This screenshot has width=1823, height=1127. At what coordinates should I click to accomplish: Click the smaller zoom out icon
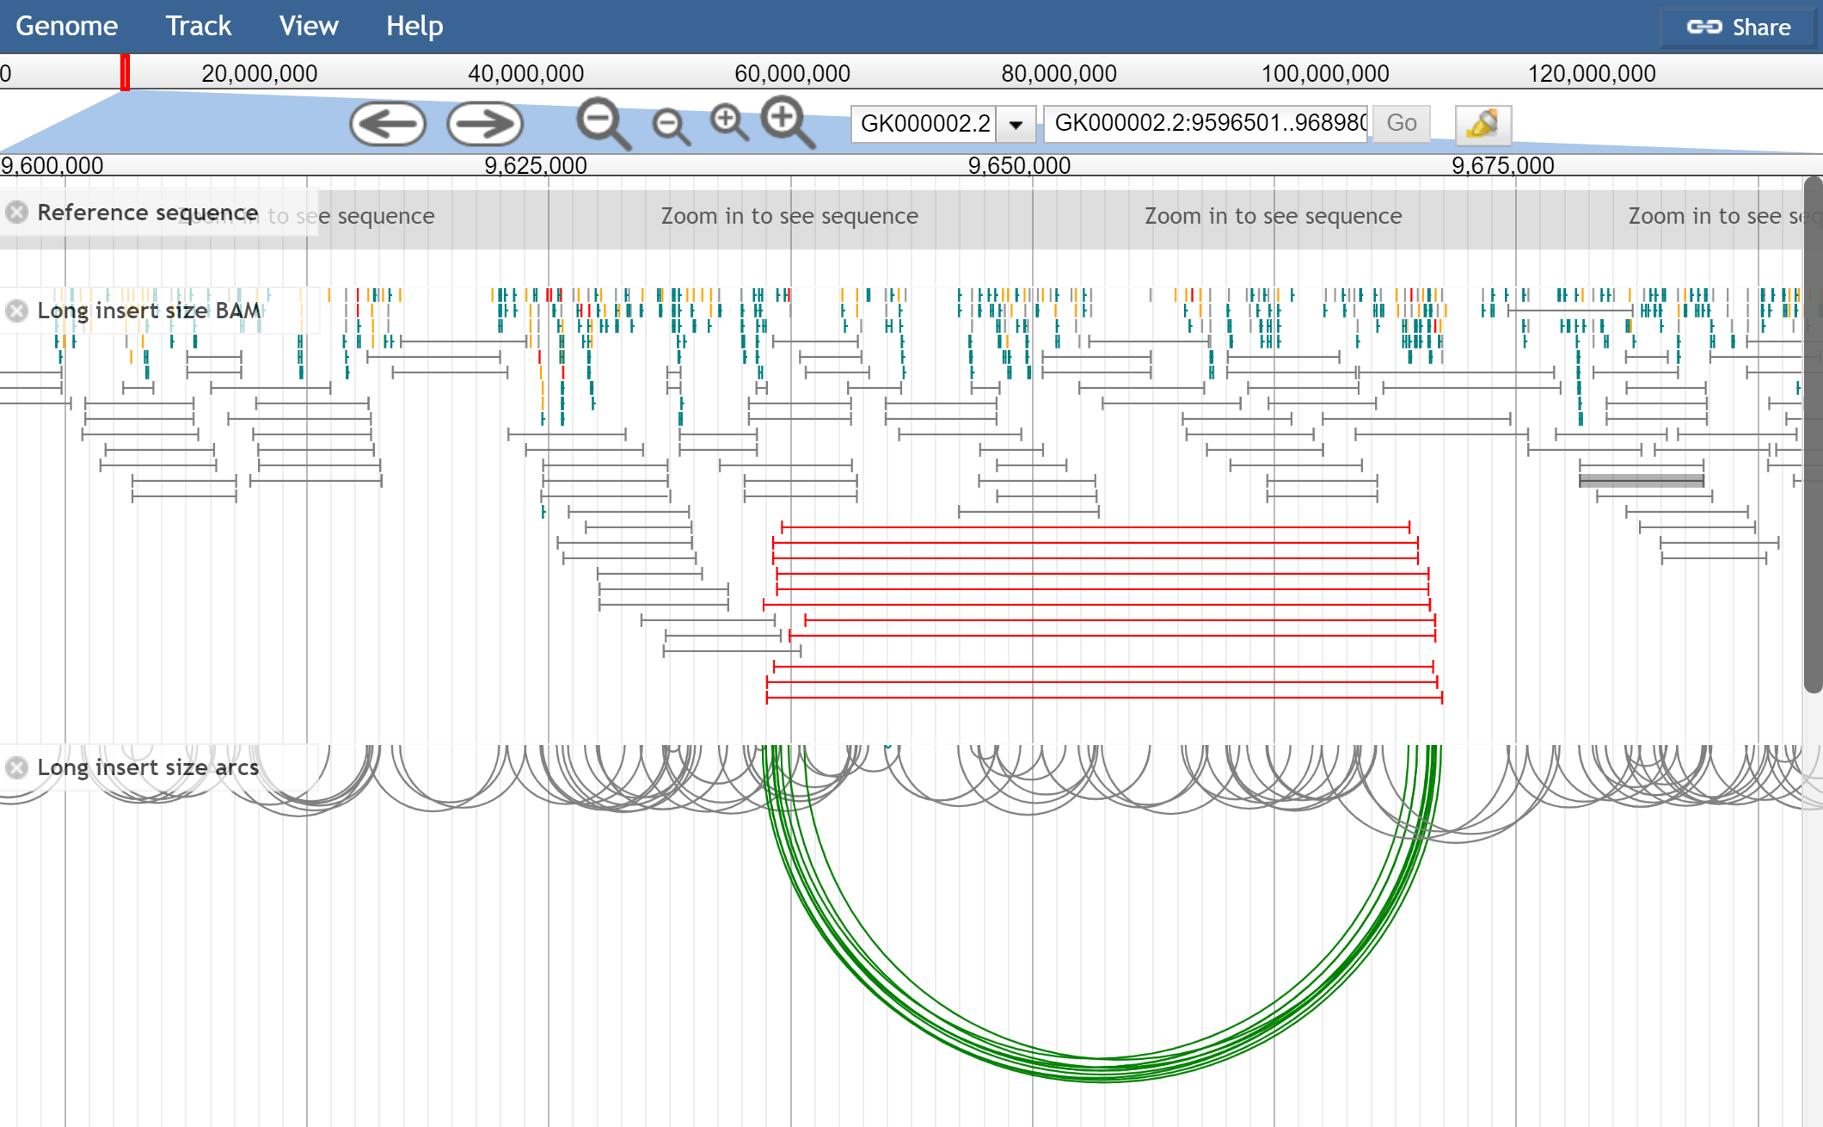click(668, 122)
